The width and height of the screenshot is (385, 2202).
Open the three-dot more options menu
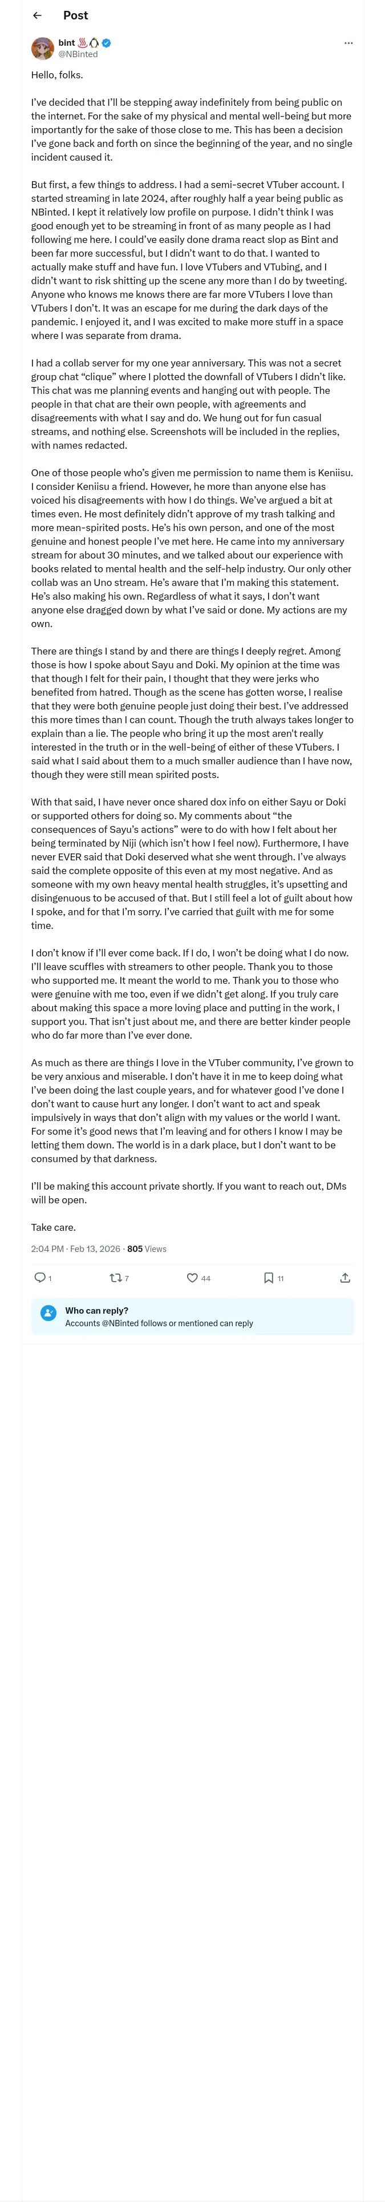click(348, 43)
